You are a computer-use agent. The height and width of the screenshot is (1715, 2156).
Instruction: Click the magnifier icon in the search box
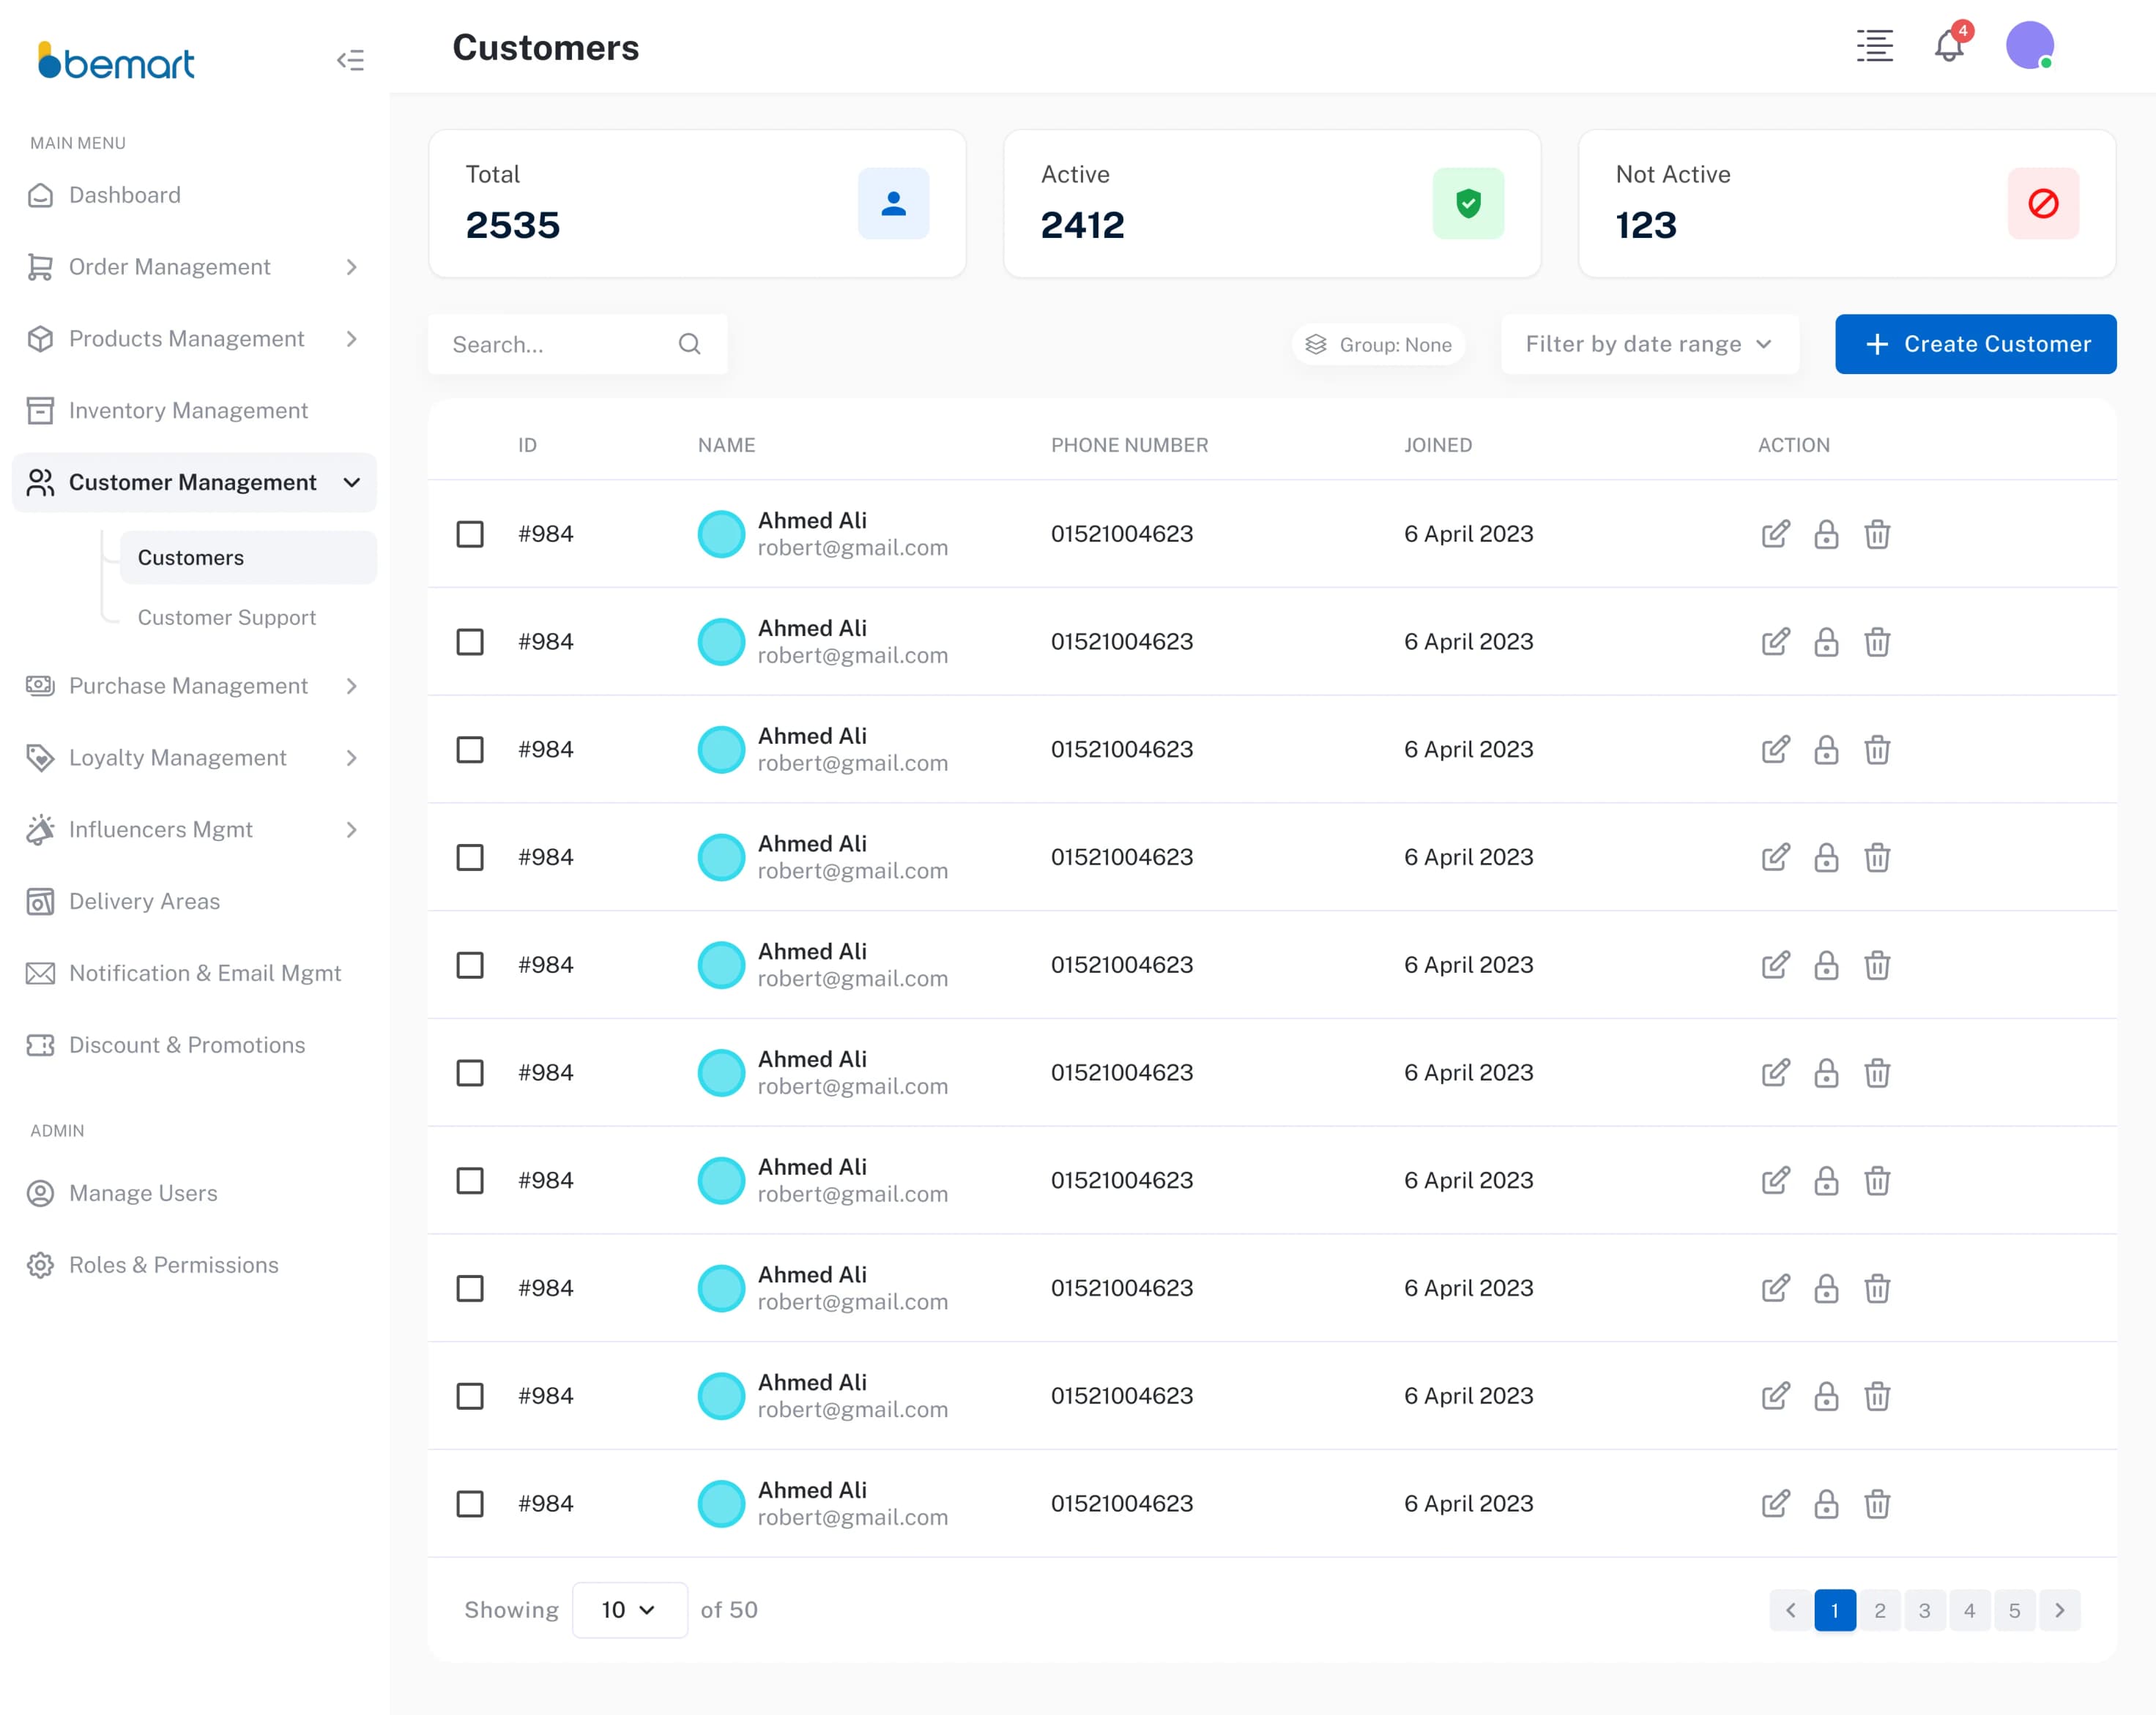click(689, 344)
